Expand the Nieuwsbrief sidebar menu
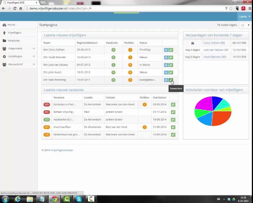The width and height of the screenshot is (253, 203). pyautogui.click(x=19, y=64)
